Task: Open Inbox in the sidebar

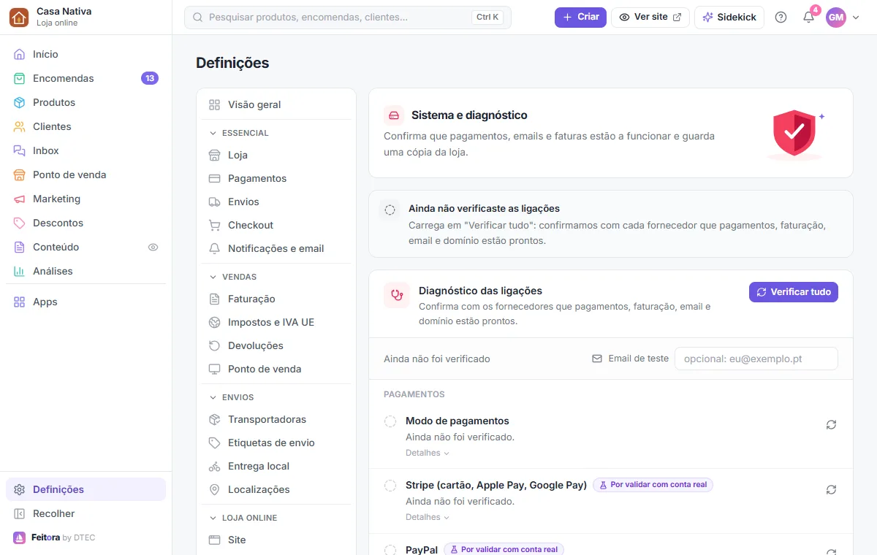Action: (86, 150)
